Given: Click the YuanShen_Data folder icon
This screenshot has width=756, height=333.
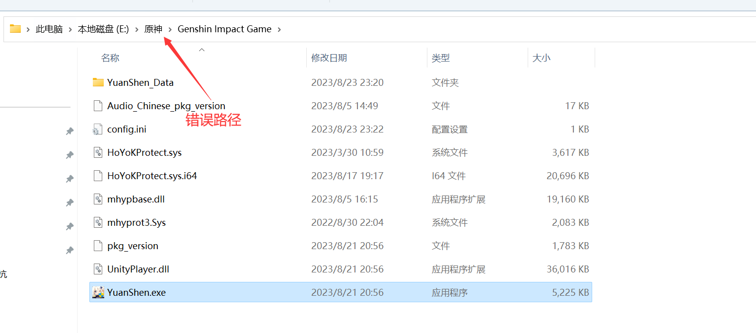Looking at the screenshot, I should pos(98,82).
